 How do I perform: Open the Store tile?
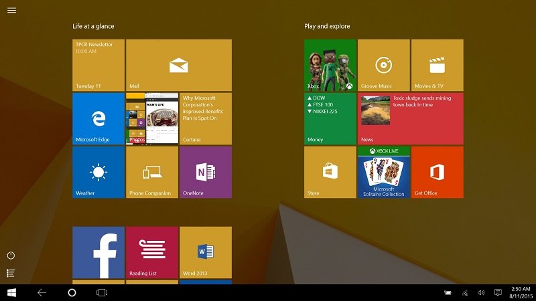(x=330, y=172)
